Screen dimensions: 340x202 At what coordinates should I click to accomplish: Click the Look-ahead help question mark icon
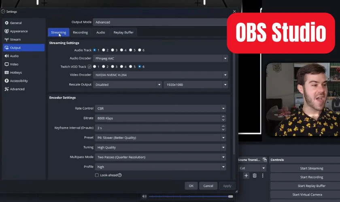coord(120,175)
